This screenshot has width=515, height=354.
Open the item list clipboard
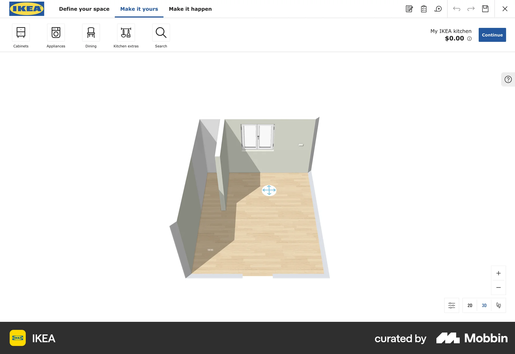[424, 9]
